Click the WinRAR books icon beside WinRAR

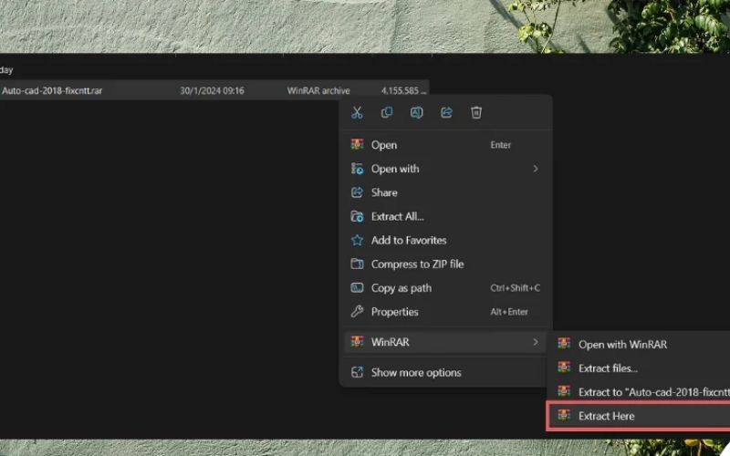click(357, 341)
